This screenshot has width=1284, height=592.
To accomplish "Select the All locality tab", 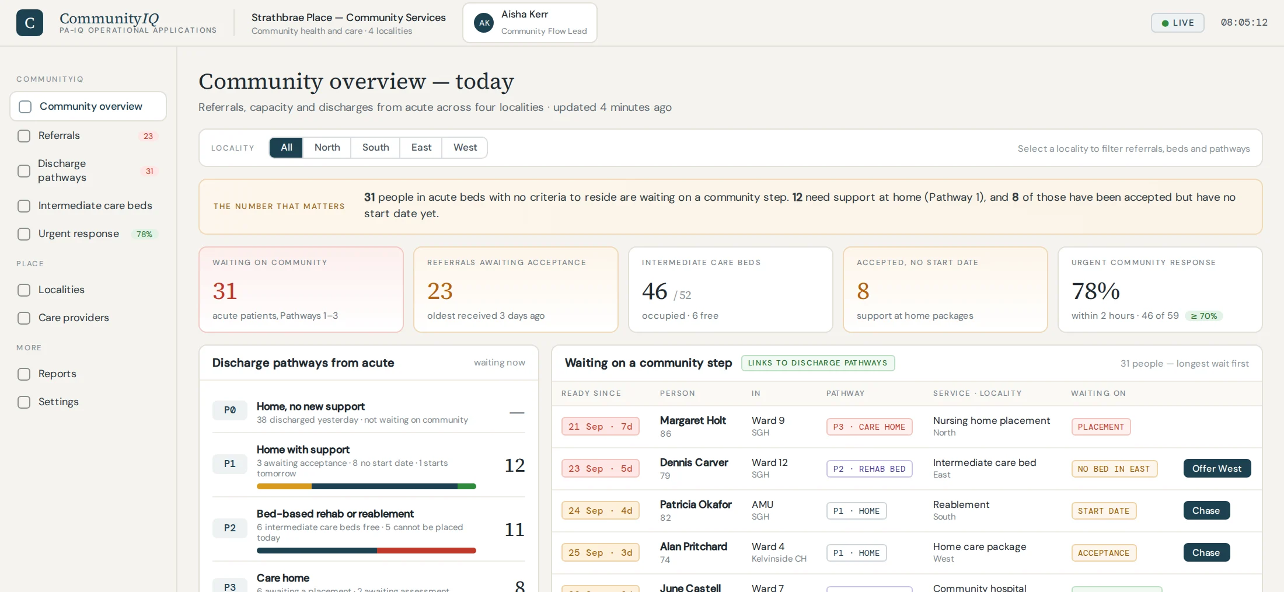I will (x=286, y=148).
